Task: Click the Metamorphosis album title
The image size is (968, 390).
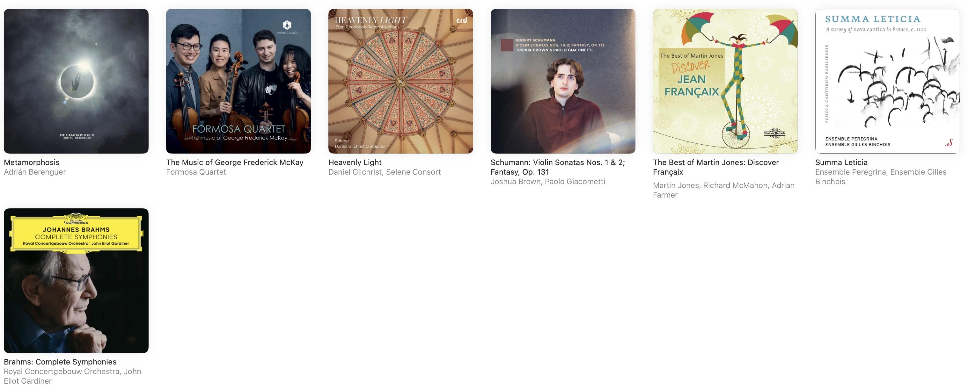Action: [32, 162]
